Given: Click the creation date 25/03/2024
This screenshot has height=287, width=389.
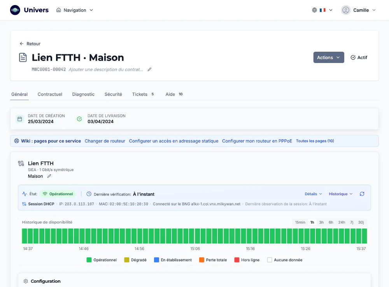Looking at the screenshot, I should pos(41,122).
